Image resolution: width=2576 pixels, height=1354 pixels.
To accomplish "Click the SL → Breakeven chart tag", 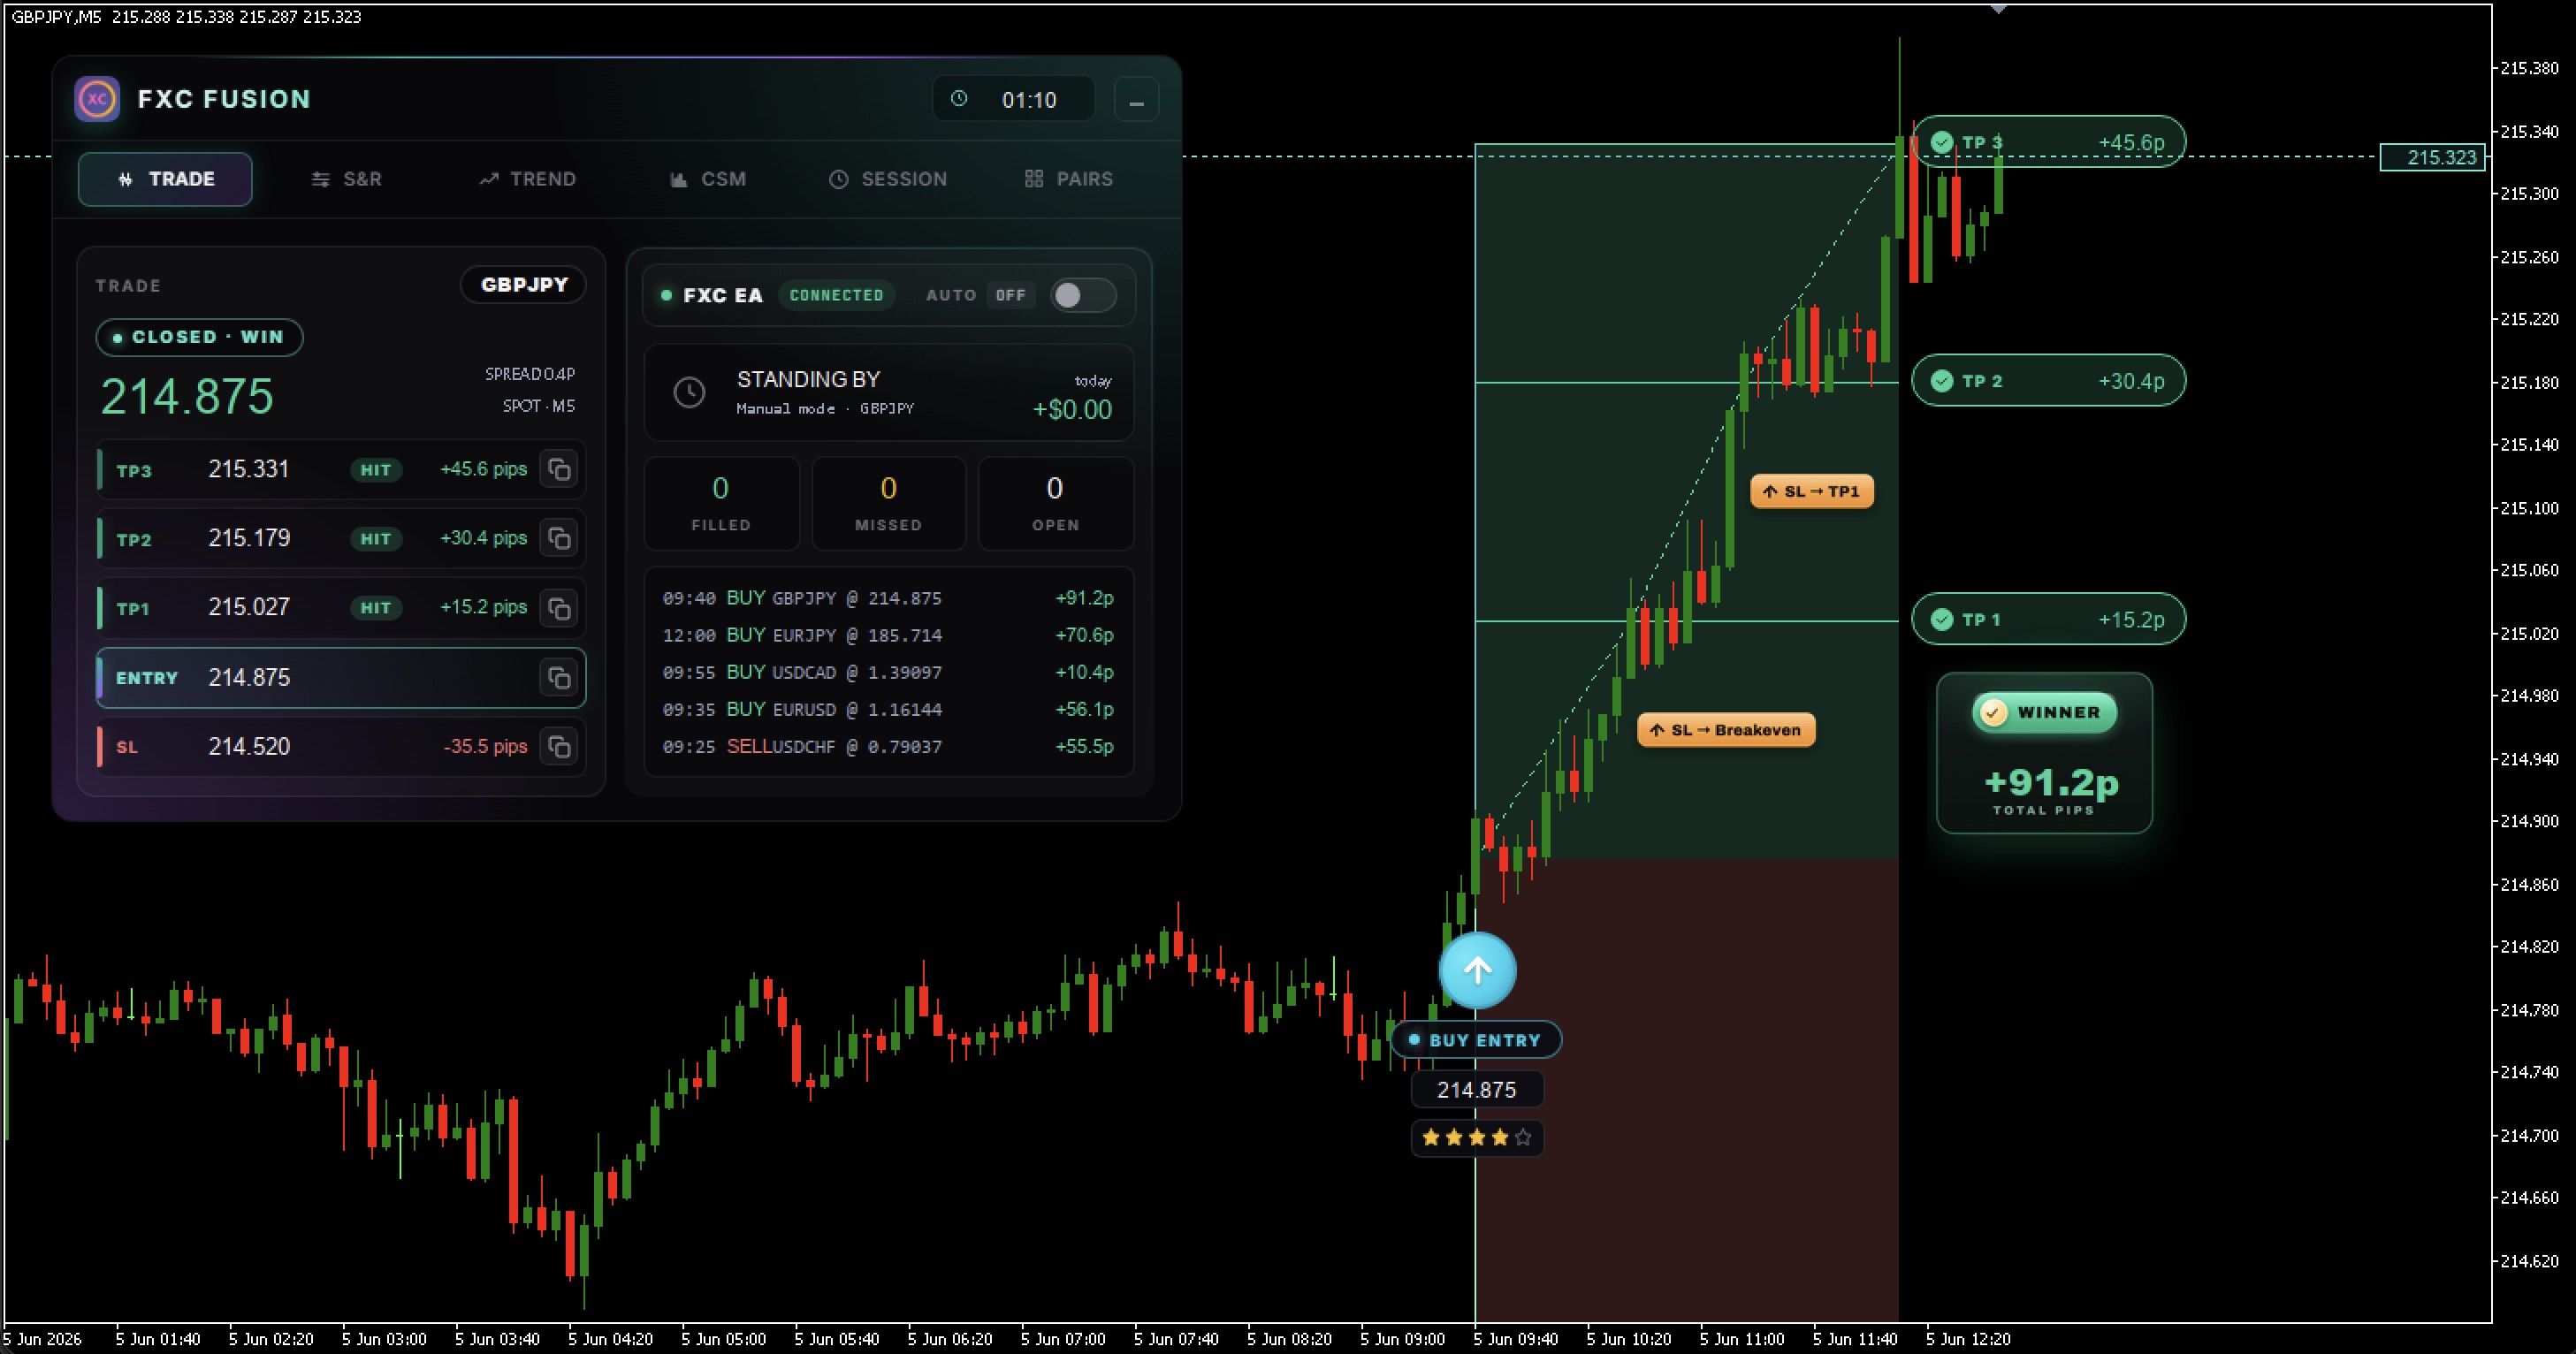I will [x=1726, y=730].
